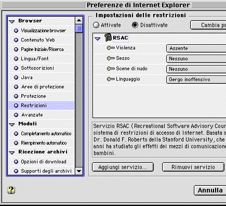Open the Violenza level dropdown
The width and height of the screenshot is (226, 206).
(196, 48)
